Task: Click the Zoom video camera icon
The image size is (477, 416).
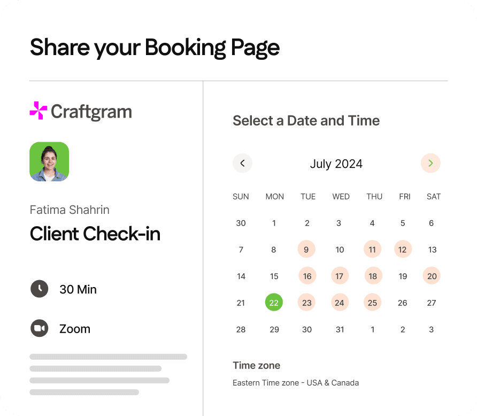Action: tap(39, 328)
